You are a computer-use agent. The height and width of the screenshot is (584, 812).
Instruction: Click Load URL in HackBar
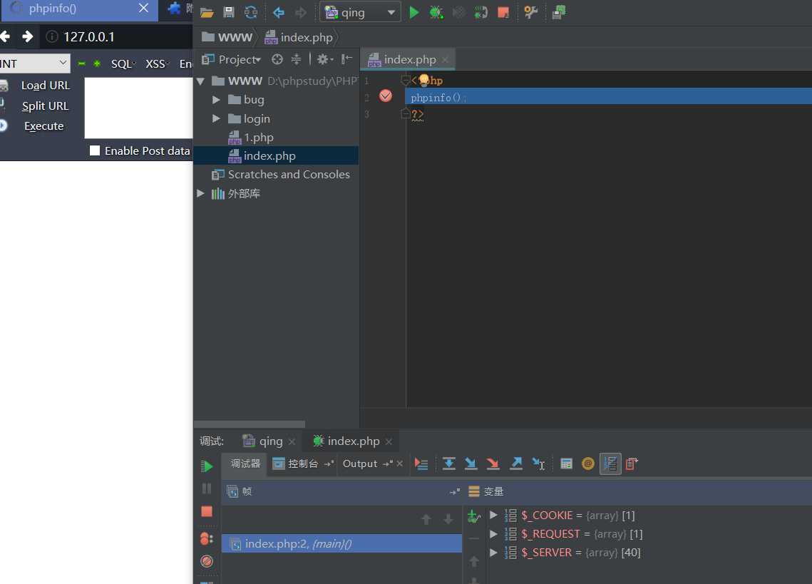pos(45,86)
